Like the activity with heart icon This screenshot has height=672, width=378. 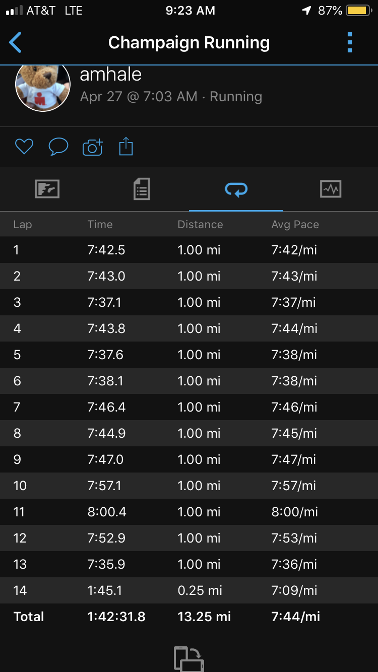[24, 147]
